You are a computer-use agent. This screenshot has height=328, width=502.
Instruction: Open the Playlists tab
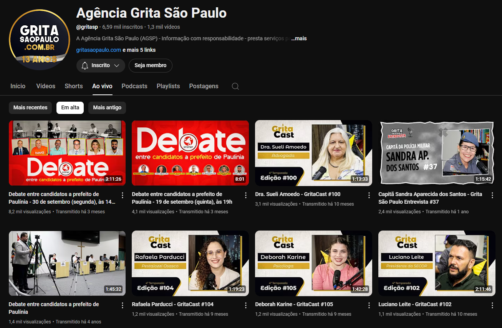(x=168, y=86)
